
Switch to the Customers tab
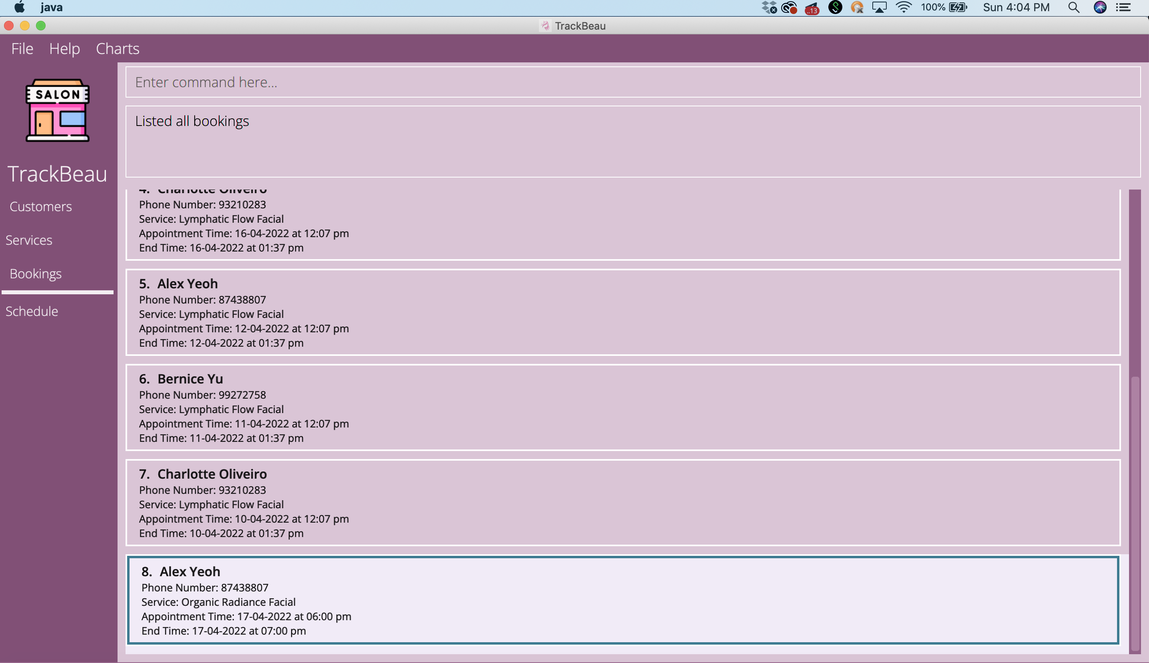pyautogui.click(x=40, y=206)
